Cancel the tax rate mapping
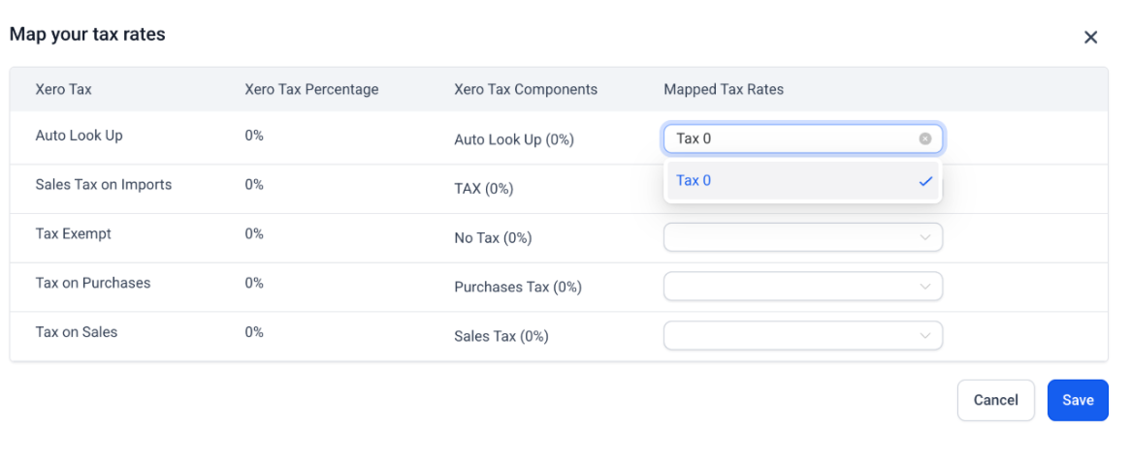The width and height of the screenshot is (1131, 460). coord(995,400)
